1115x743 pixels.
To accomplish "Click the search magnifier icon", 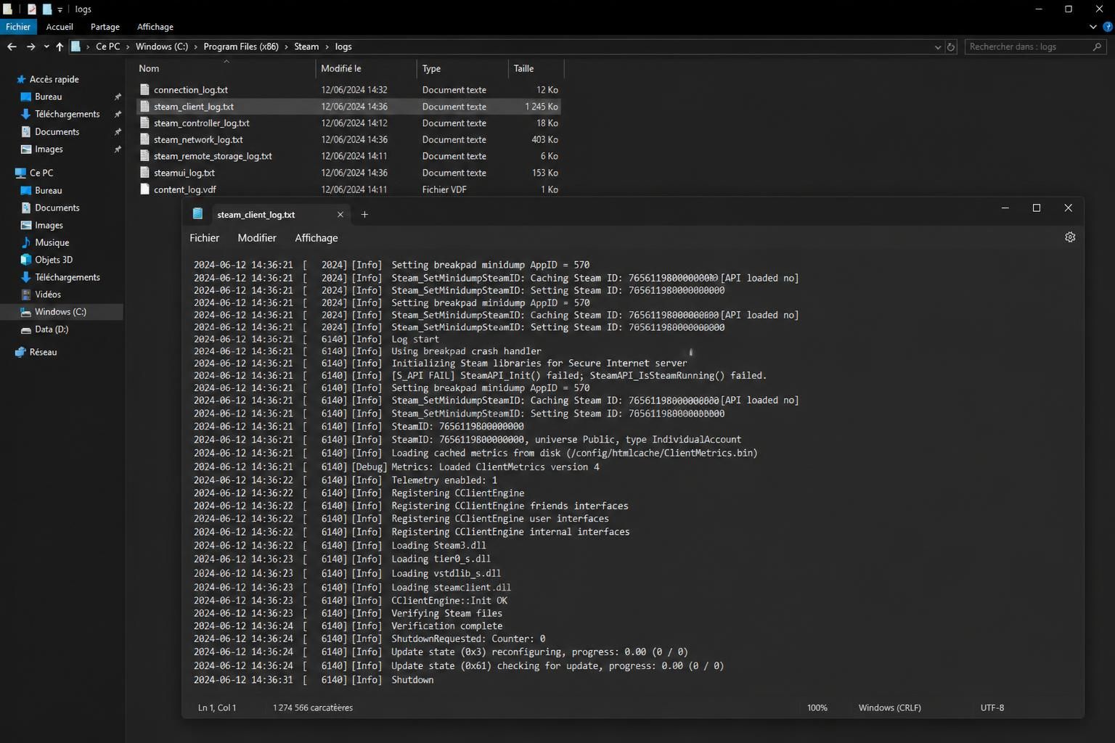I will coord(1097,46).
